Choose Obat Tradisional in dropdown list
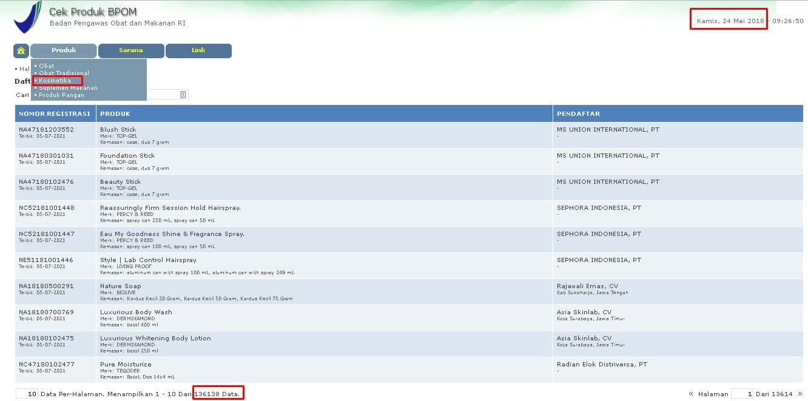The image size is (808, 401). 64,73
